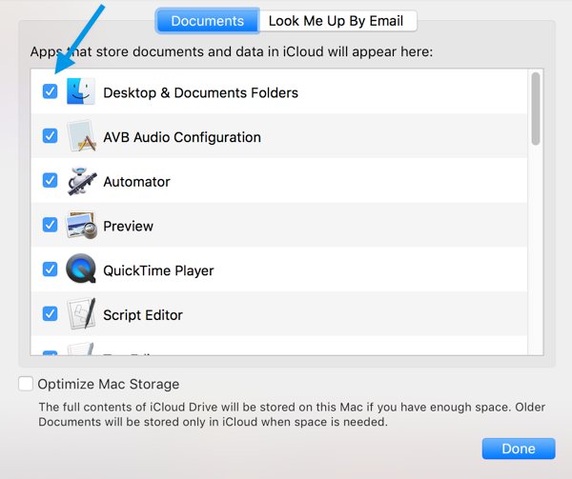This screenshot has height=479, width=572.
Task: Click the Finder icon beside Desktop & Documents Folders
Action: tap(81, 91)
